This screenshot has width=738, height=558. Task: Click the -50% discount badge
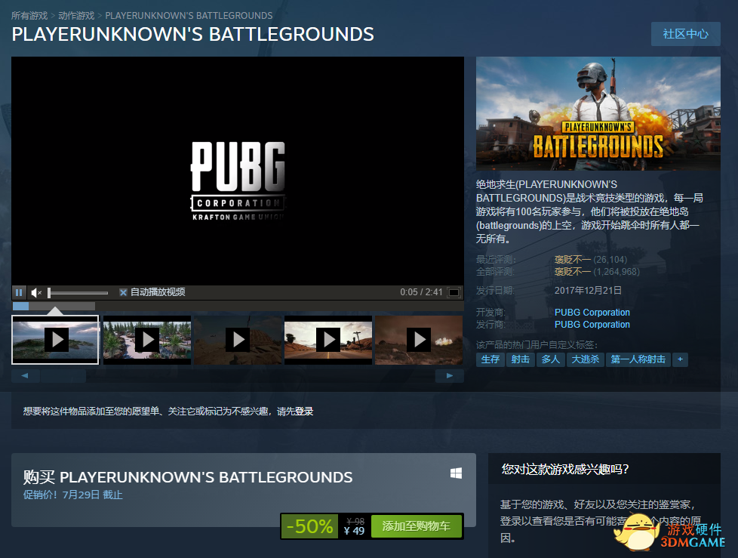click(309, 526)
